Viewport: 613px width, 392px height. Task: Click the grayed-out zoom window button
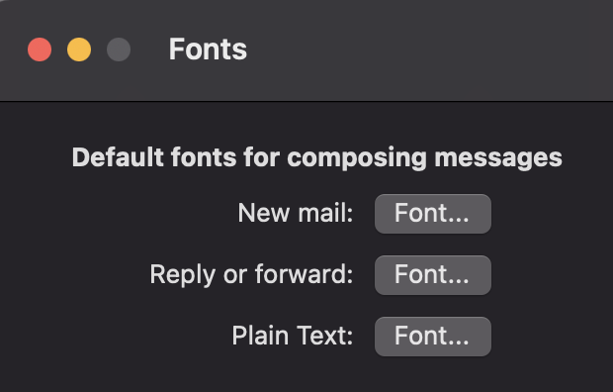coord(119,49)
